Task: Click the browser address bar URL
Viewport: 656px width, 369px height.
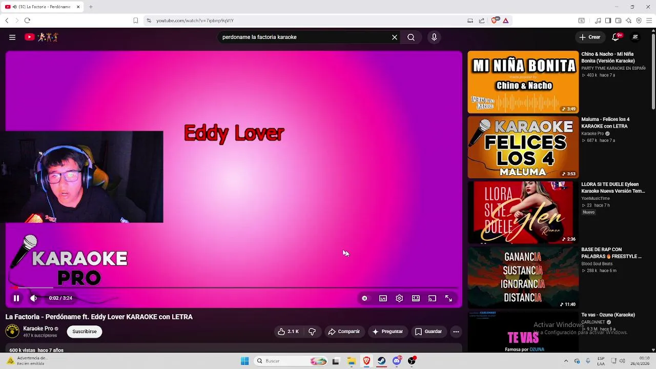Action: (x=195, y=20)
